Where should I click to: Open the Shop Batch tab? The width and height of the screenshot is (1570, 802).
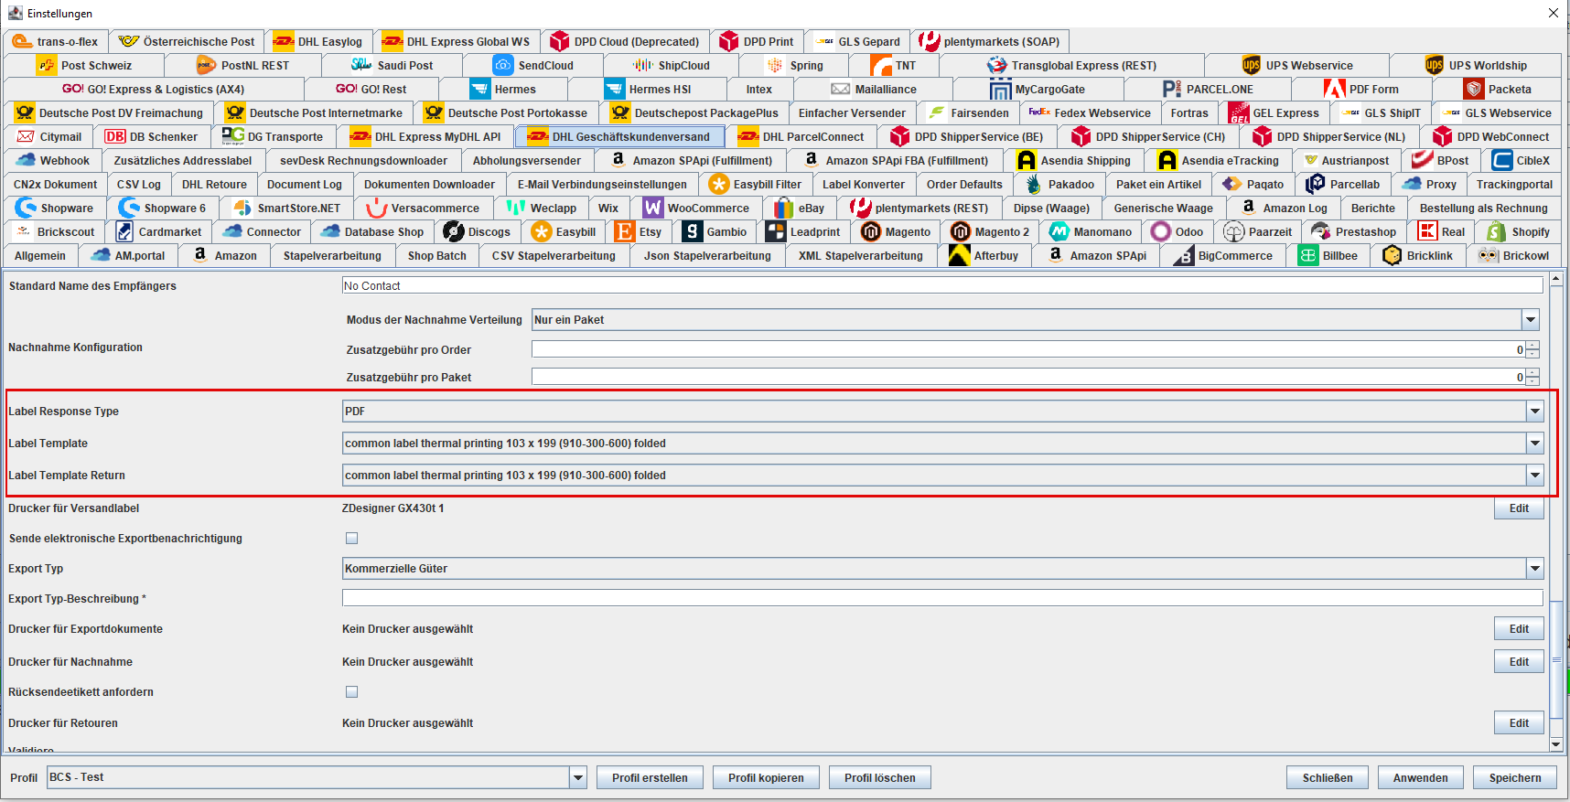click(x=437, y=255)
